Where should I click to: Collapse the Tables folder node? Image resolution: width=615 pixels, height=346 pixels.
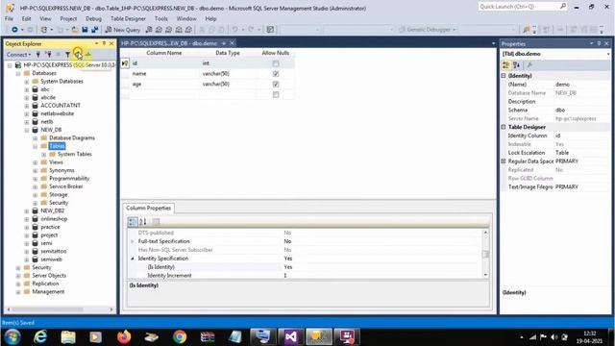click(x=35, y=146)
